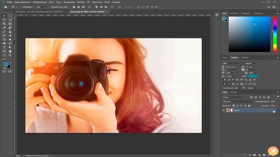Toggle Quick Mask mode
Viewport: 280px width, 157px height.
pyautogui.click(x=4, y=72)
